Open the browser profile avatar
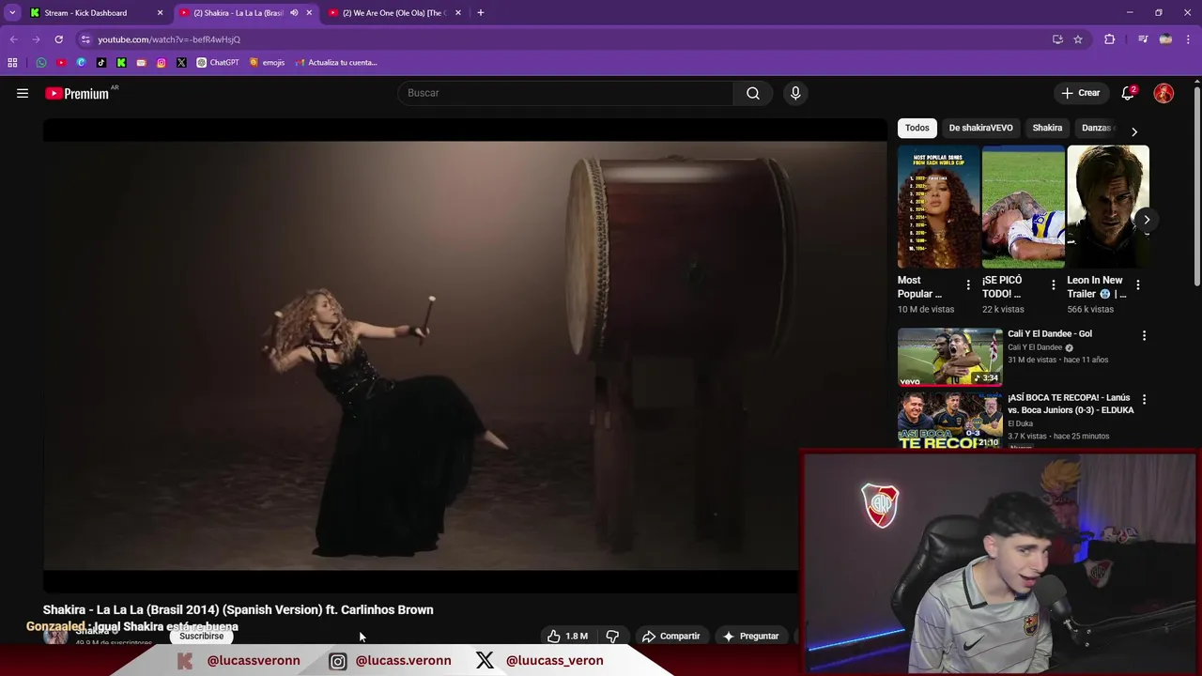Screen dimensions: 1202x676 [1165, 39]
